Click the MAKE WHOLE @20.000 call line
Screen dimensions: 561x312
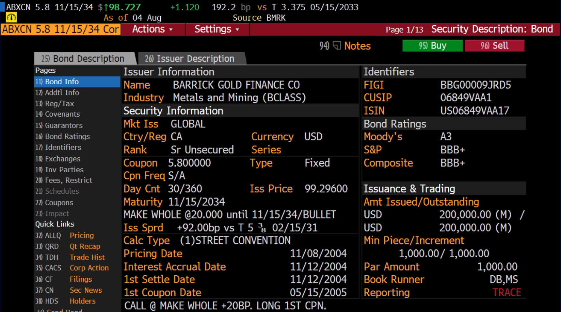(230, 215)
